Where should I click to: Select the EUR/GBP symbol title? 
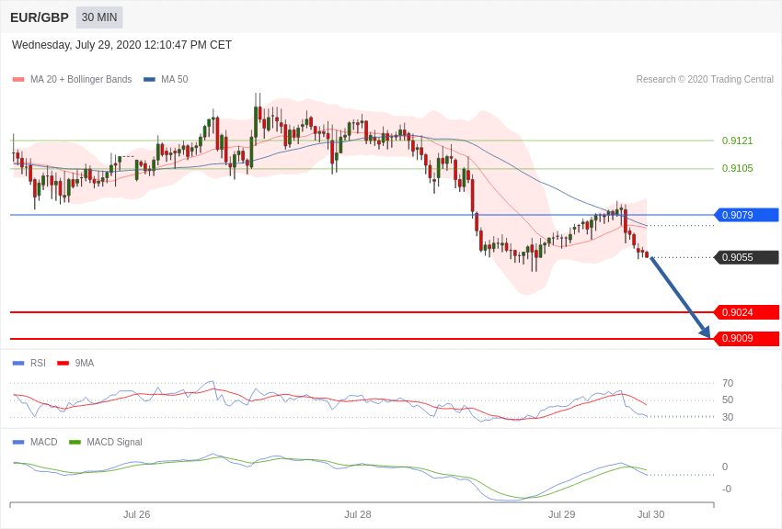(40, 18)
